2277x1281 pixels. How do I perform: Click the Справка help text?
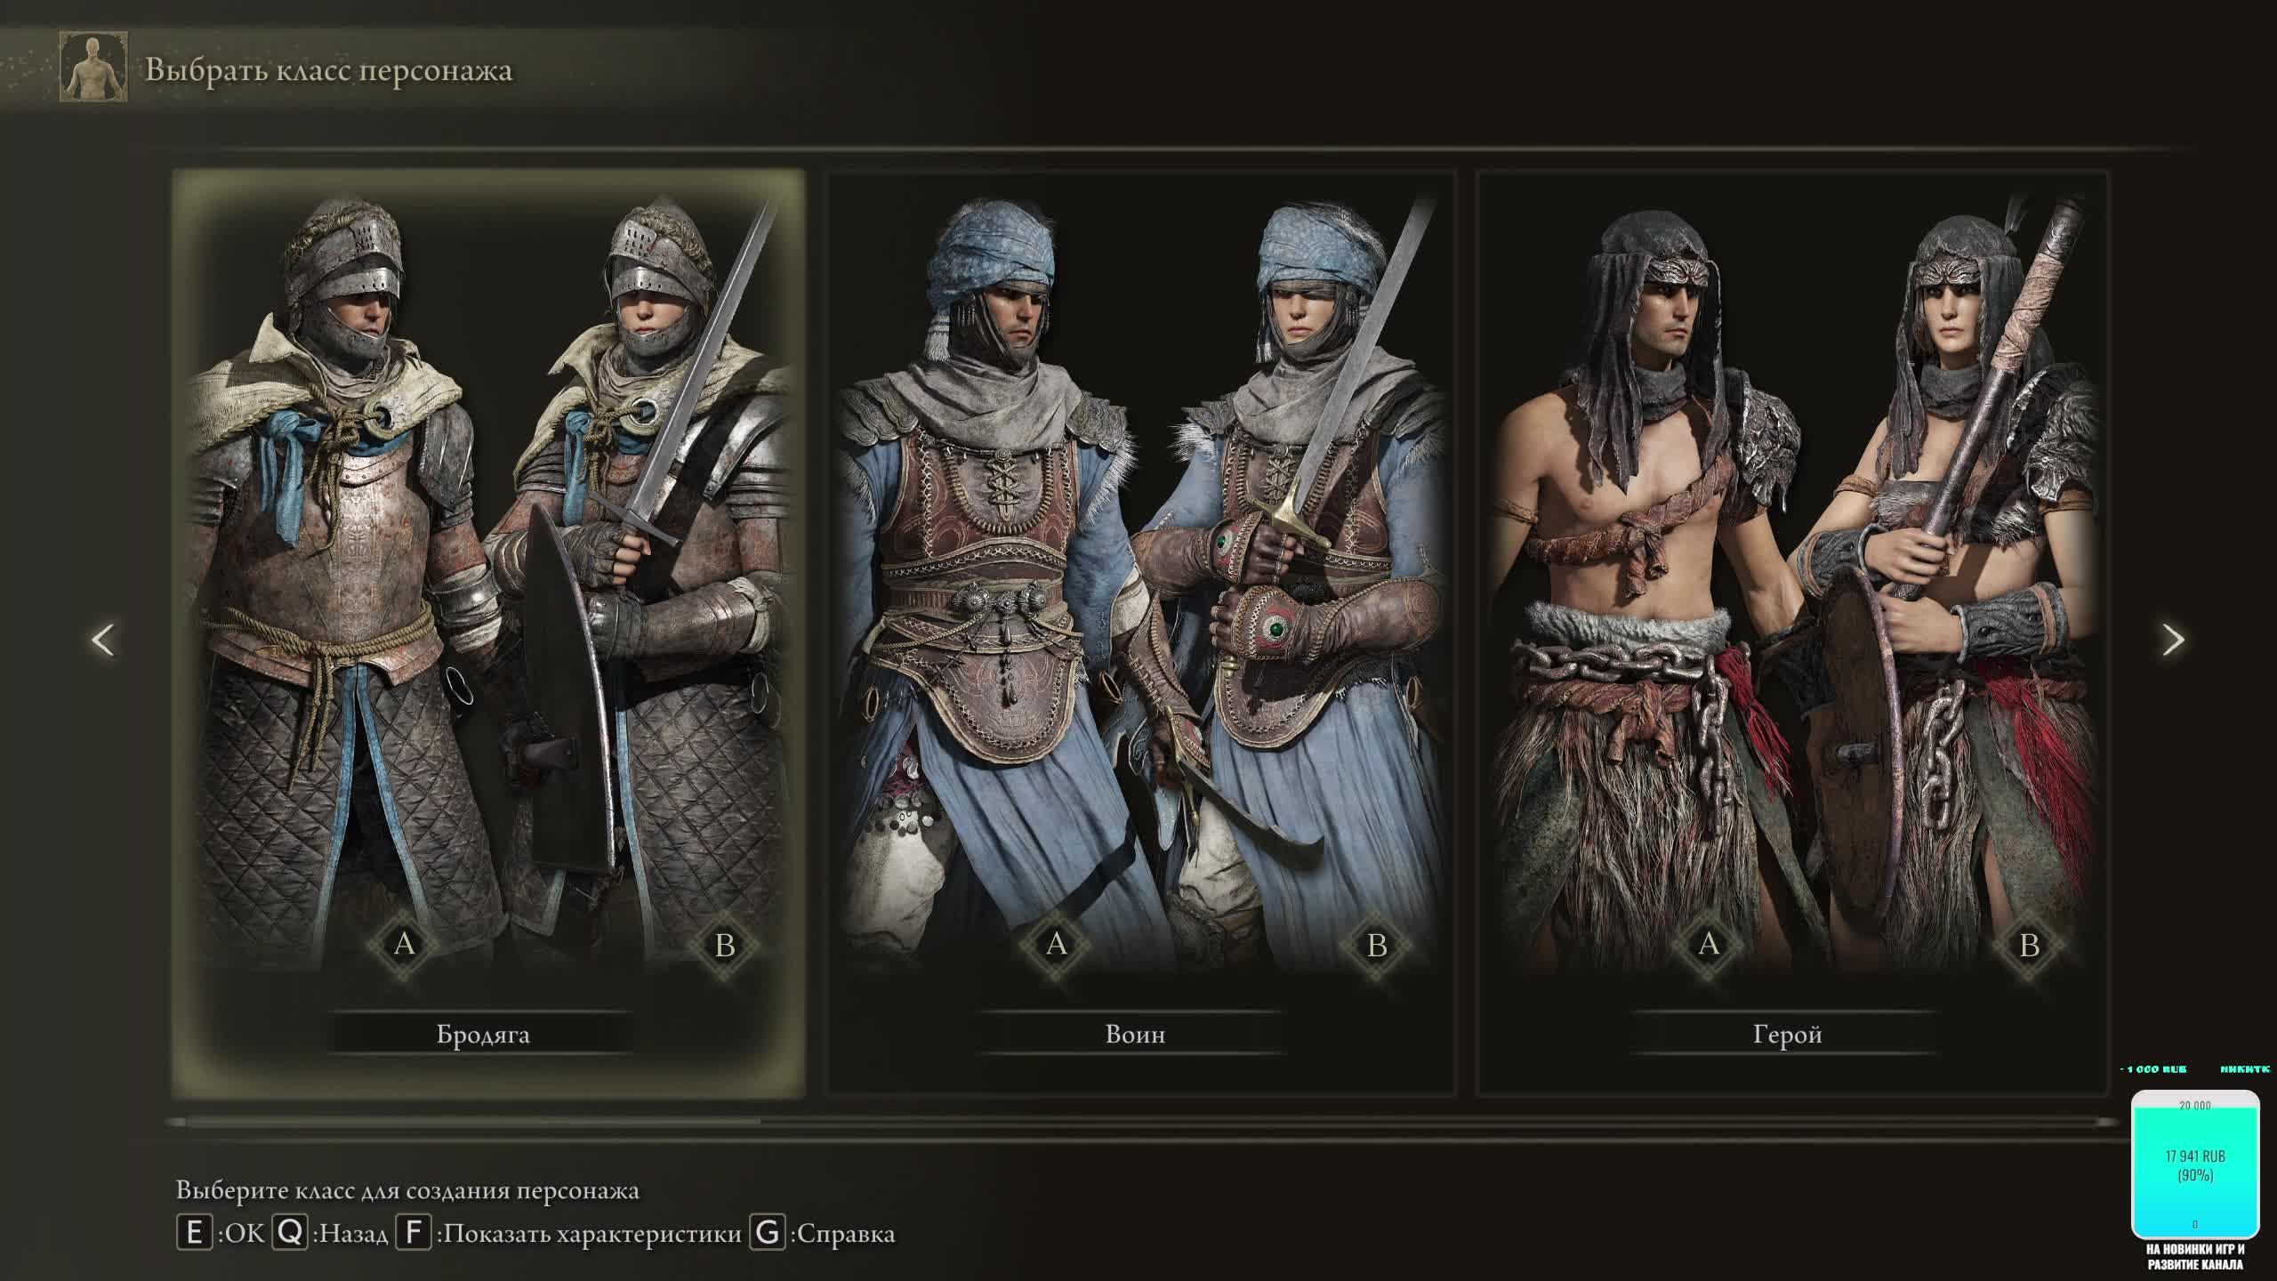(x=846, y=1235)
